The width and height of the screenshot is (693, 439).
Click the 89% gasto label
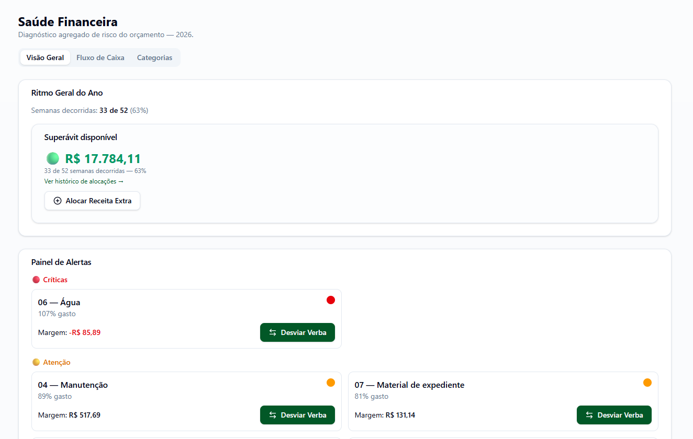(x=55, y=397)
